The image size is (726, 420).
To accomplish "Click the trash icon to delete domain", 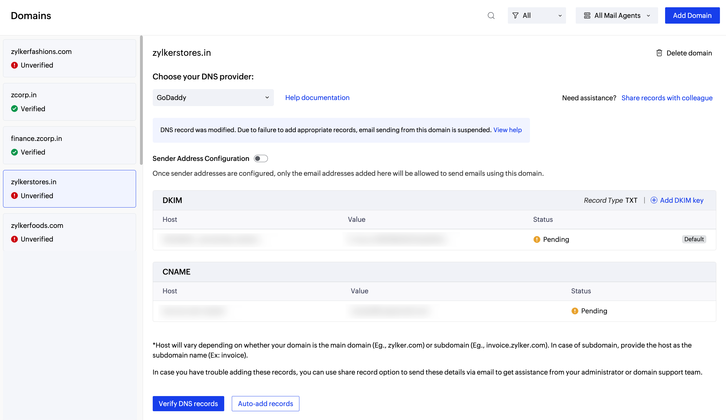I will tap(659, 53).
